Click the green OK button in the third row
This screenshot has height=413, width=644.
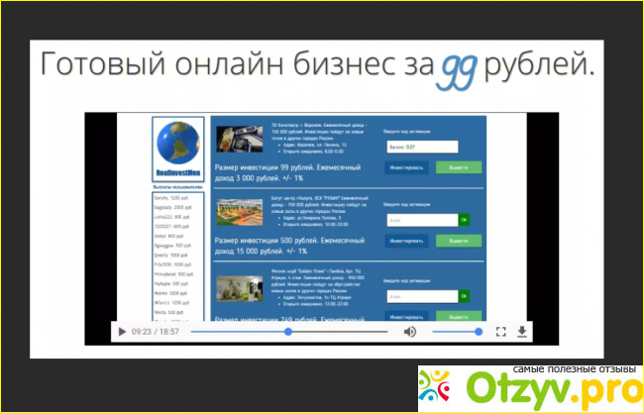[x=463, y=295]
